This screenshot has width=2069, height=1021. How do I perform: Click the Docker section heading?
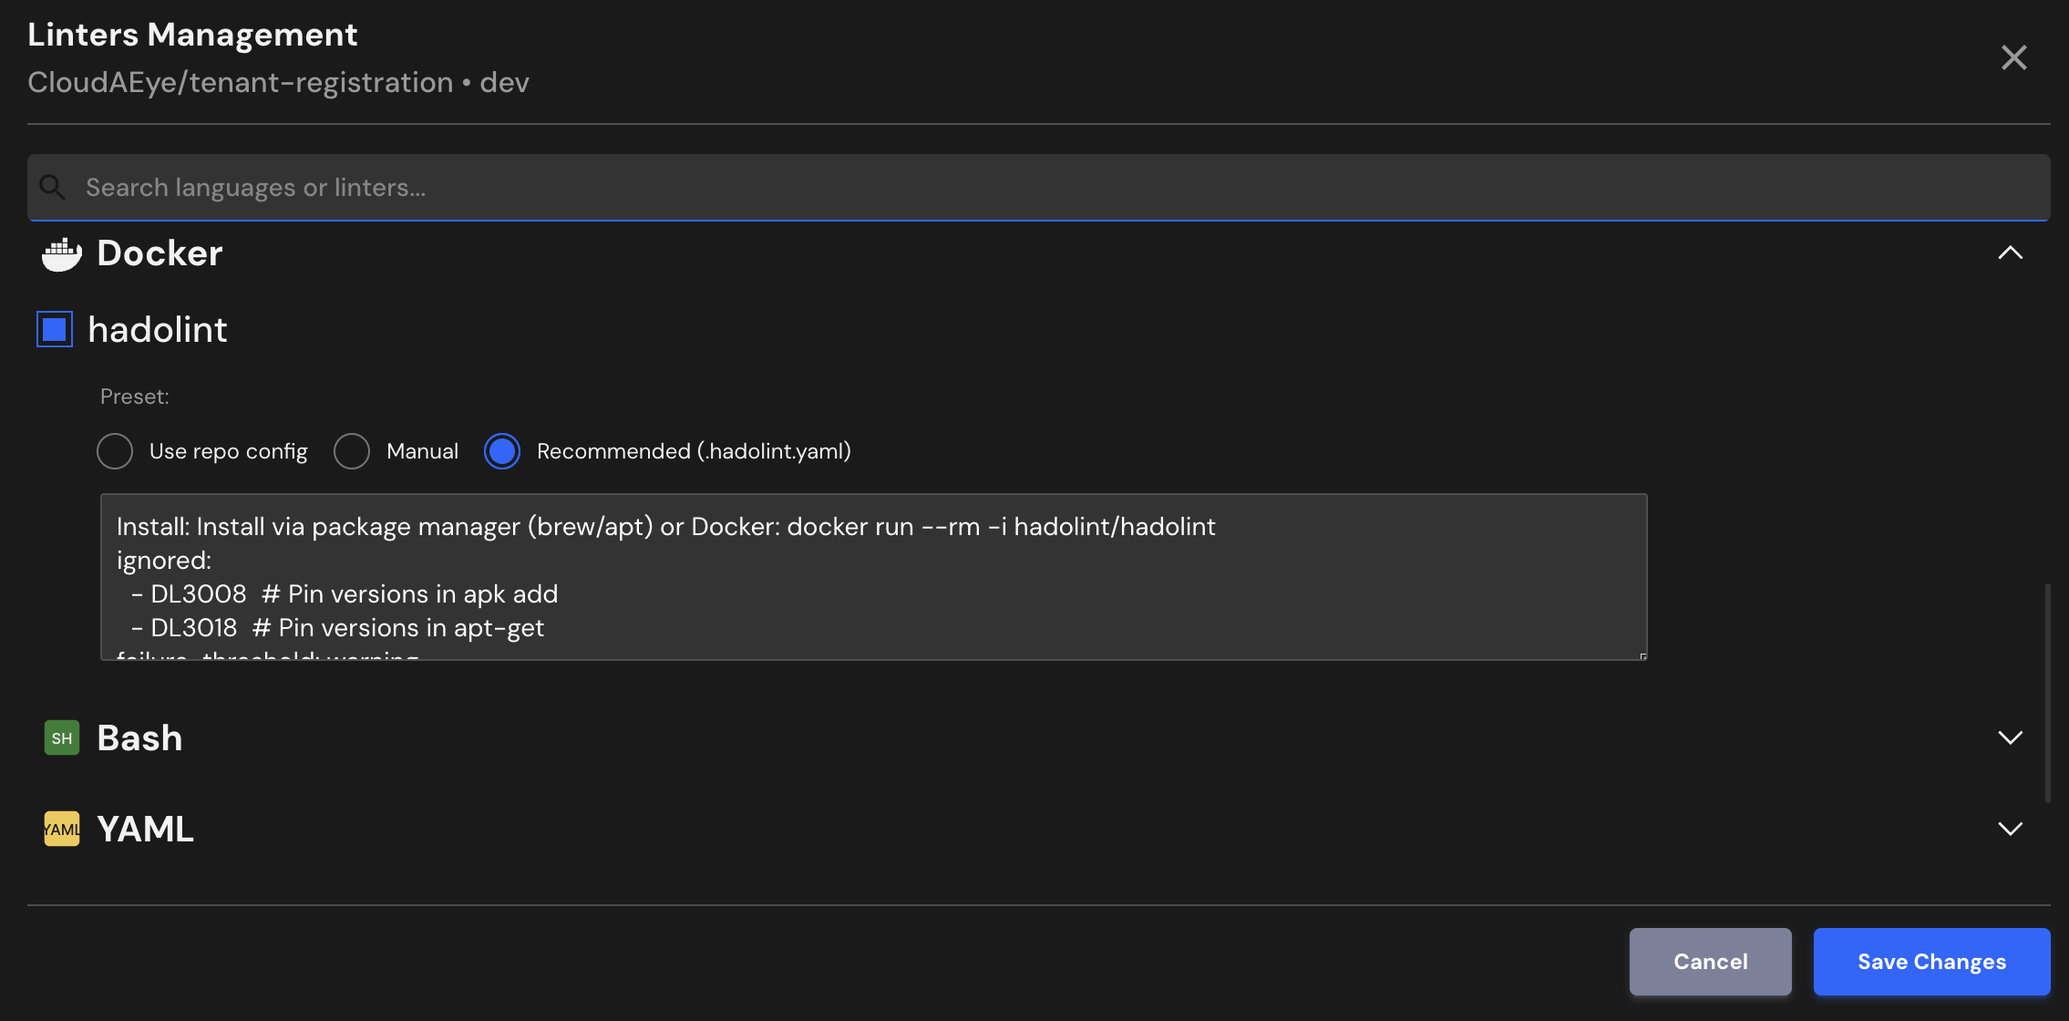click(160, 253)
